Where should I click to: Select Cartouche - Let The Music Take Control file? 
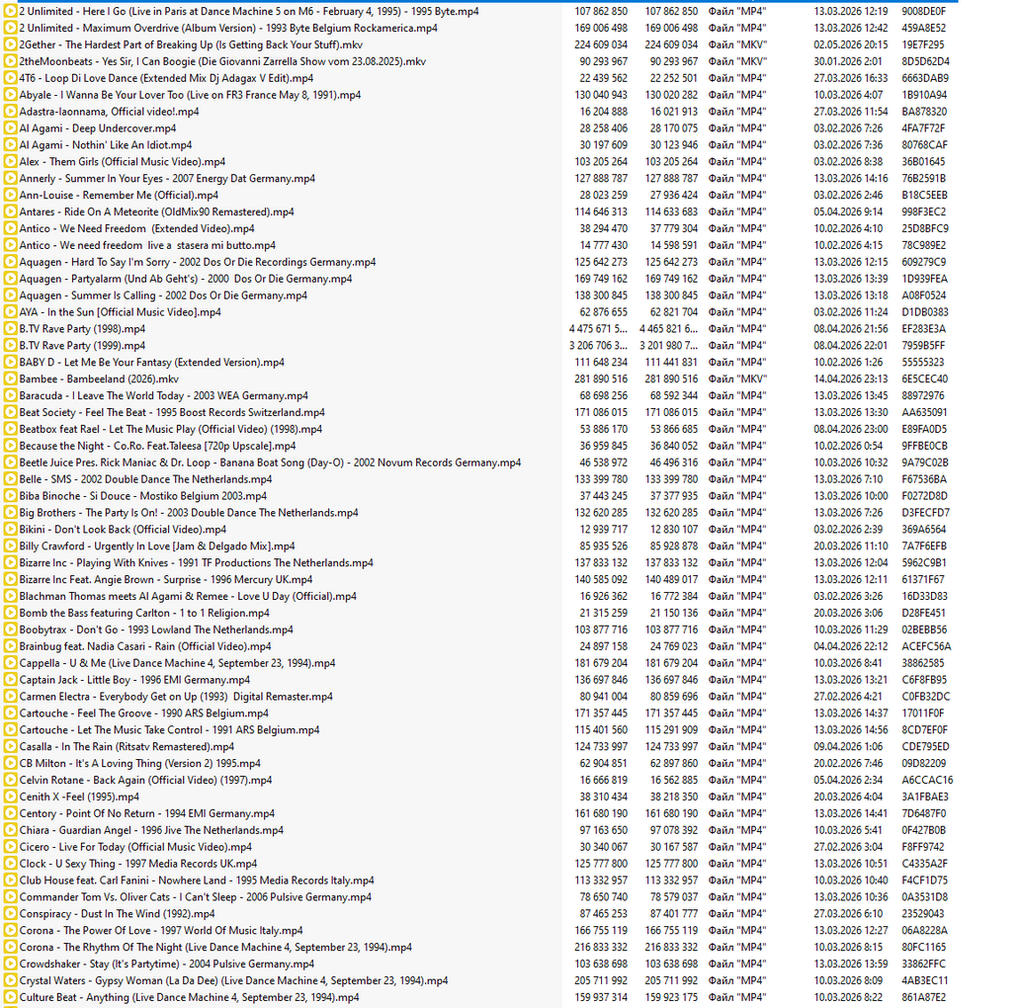169,730
